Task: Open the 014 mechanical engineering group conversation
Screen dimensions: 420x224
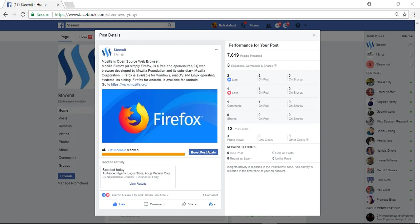Action: click(389, 217)
